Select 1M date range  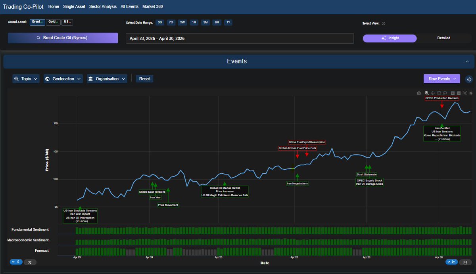pos(194,23)
